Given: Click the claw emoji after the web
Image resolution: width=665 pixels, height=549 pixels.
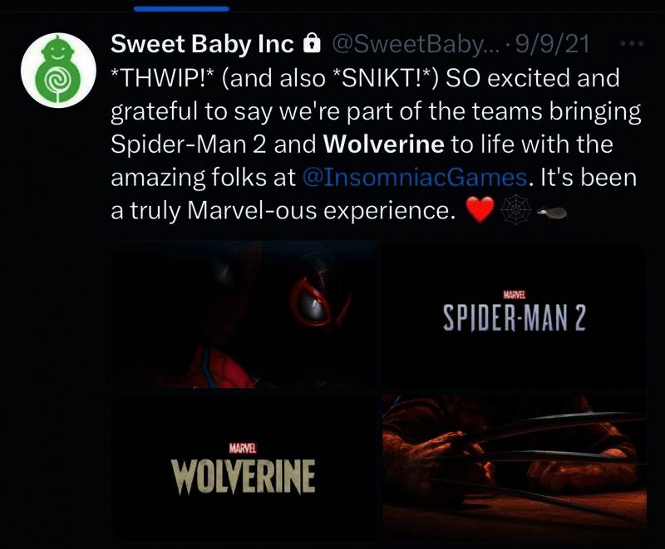Looking at the screenshot, I should [x=552, y=212].
